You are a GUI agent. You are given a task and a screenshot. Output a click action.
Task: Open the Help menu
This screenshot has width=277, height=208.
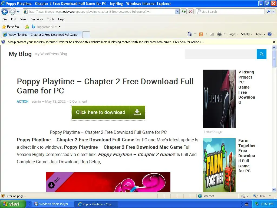pos(61,19)
